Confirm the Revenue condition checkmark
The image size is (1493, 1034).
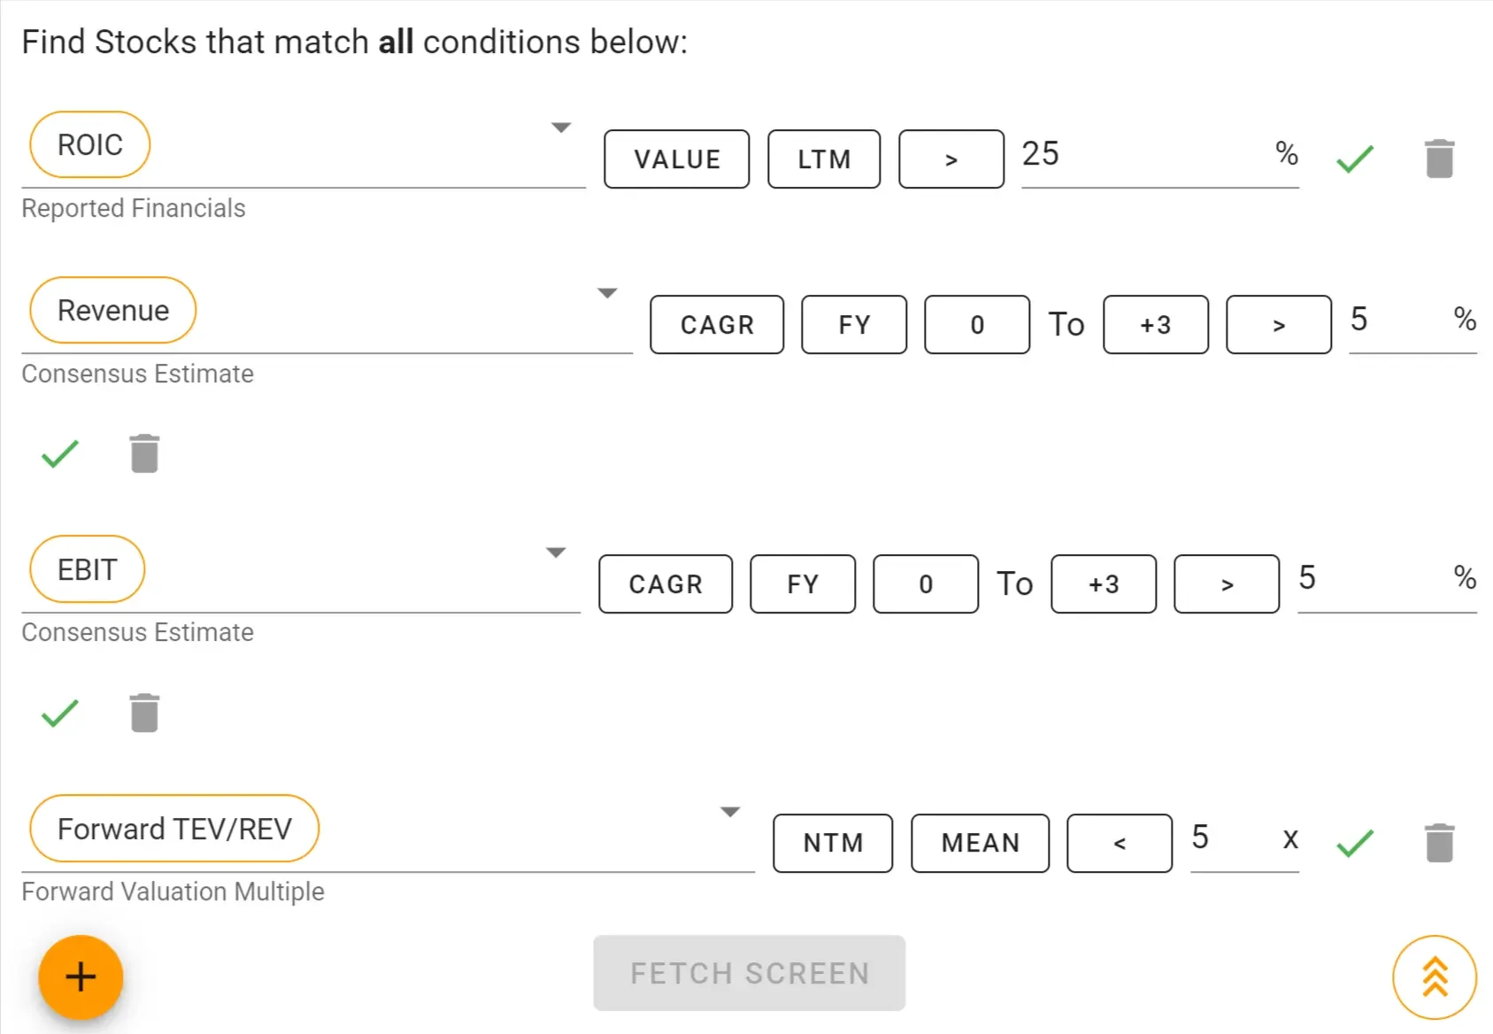point(60,454)
